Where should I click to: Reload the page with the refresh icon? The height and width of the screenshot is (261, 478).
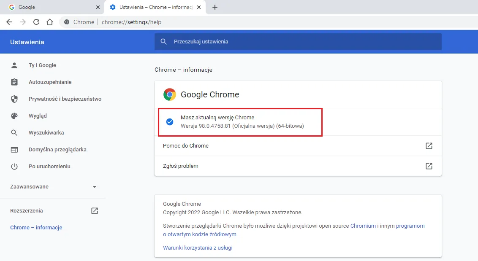36,22
